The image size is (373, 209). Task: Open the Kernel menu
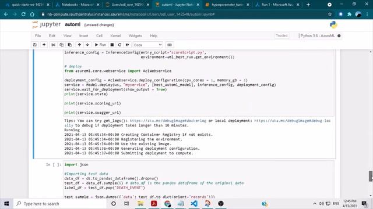[115, 36]
